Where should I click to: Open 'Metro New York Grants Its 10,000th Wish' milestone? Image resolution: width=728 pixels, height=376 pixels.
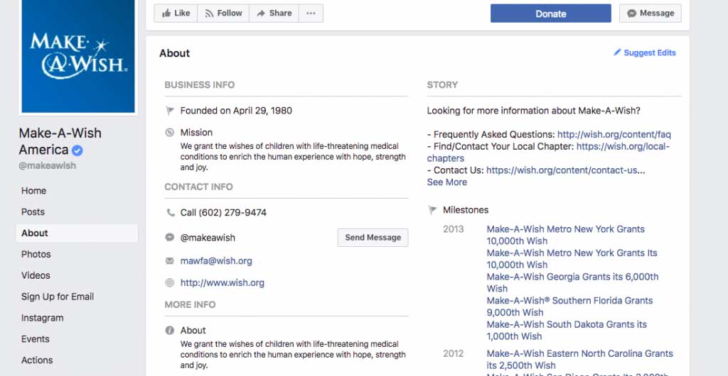coord(572,259)
